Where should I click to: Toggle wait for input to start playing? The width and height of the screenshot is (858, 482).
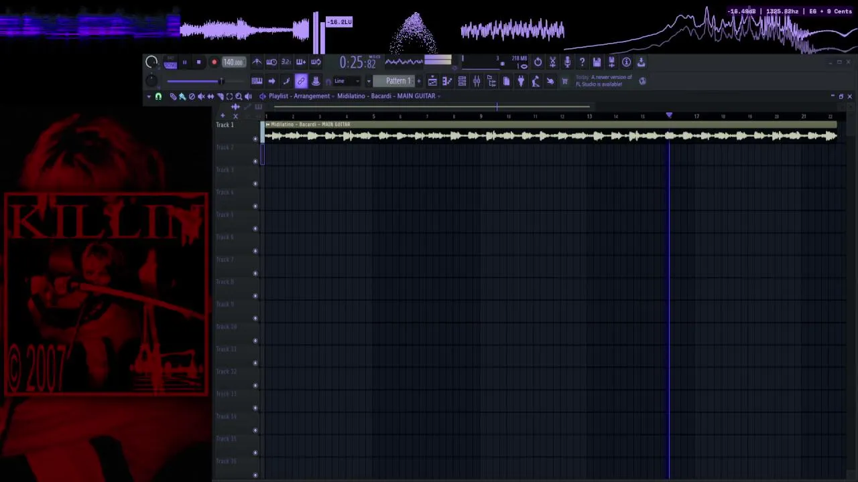click(271, 62)
